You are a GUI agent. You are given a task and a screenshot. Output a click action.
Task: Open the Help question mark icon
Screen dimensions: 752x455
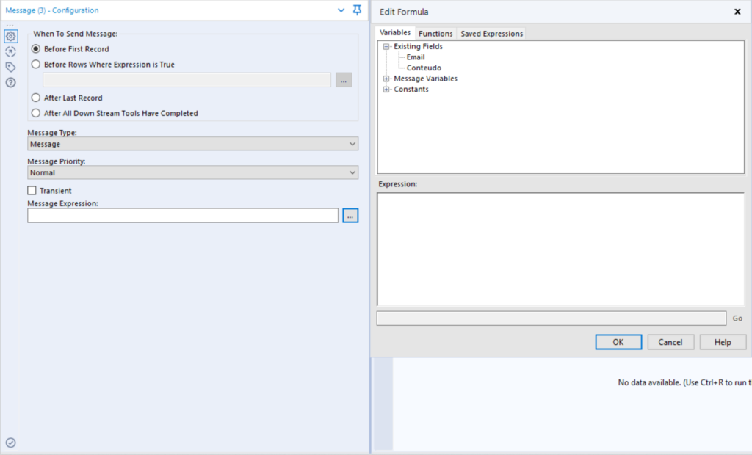[10, 82]
